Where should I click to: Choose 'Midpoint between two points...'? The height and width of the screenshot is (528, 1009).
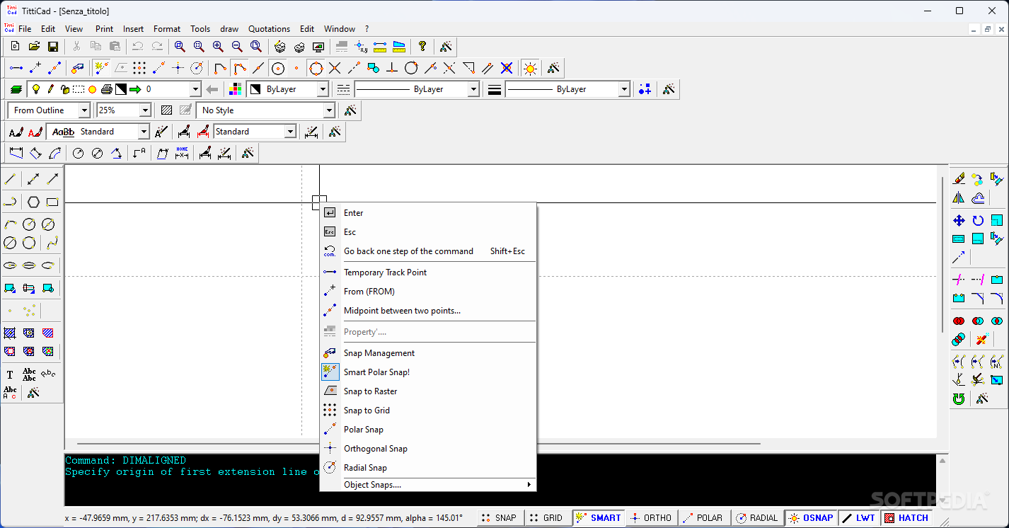[428, 311]
